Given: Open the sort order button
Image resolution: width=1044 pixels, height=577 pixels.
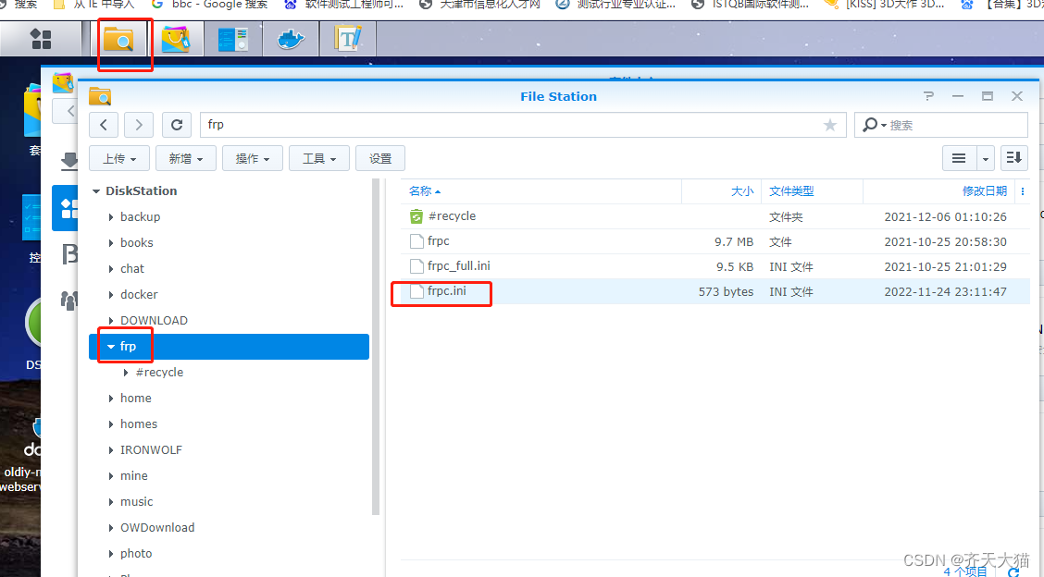Looking at the screenshot, I should (x=1014, y=158).
